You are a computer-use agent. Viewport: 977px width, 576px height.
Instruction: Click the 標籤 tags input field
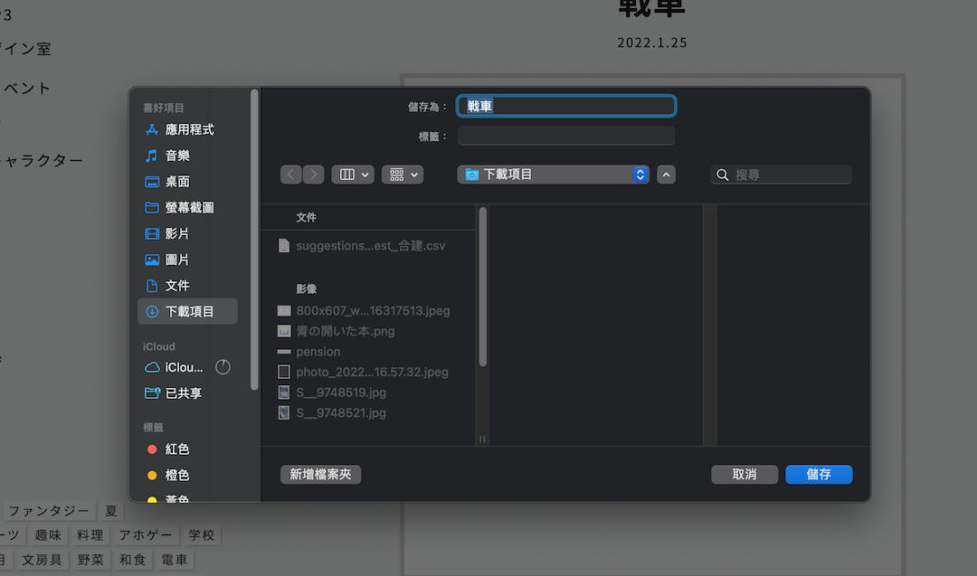pyautogui.click(x=566, y=136)
